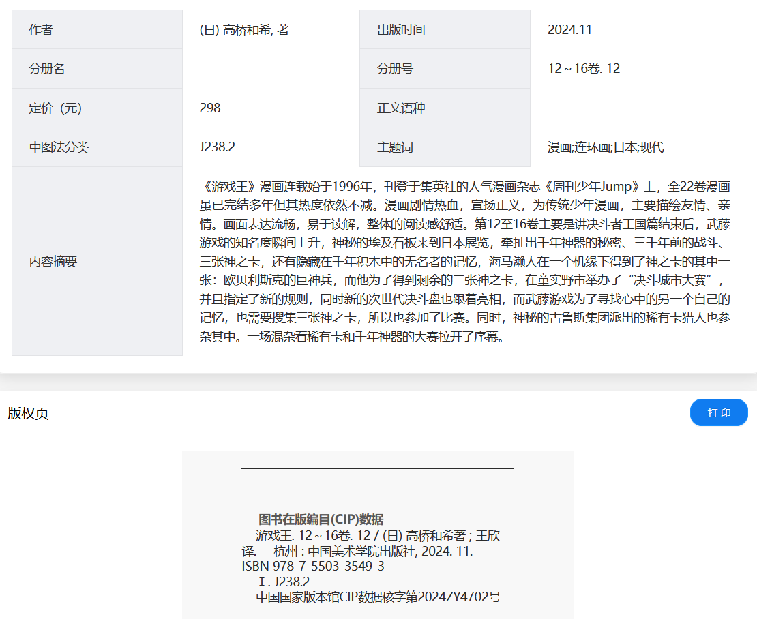Click the subject keywords 漫画;连环画;日本;现代
The image size is (757, 619).
pos(606,147)
